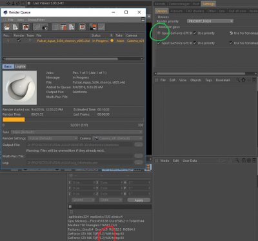Image resolution: width=258 pixels, height=241 pixels.
Task: Click the Output File browse button
Action: coord(139,145)
